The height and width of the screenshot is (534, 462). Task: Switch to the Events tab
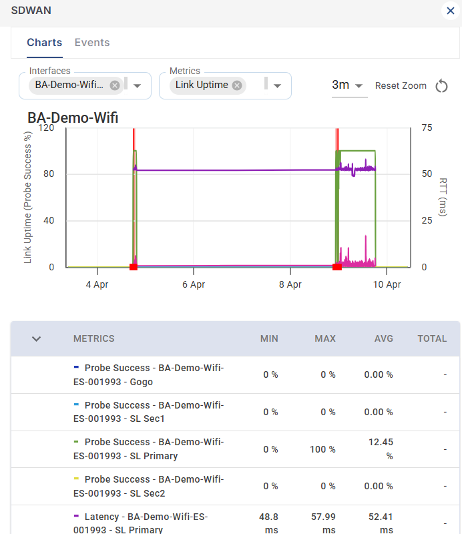click(x=92, y=43)
